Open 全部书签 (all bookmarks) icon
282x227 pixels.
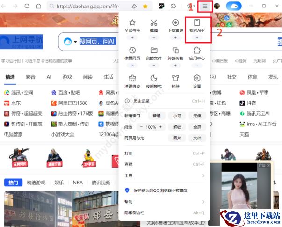click(132, 23)
